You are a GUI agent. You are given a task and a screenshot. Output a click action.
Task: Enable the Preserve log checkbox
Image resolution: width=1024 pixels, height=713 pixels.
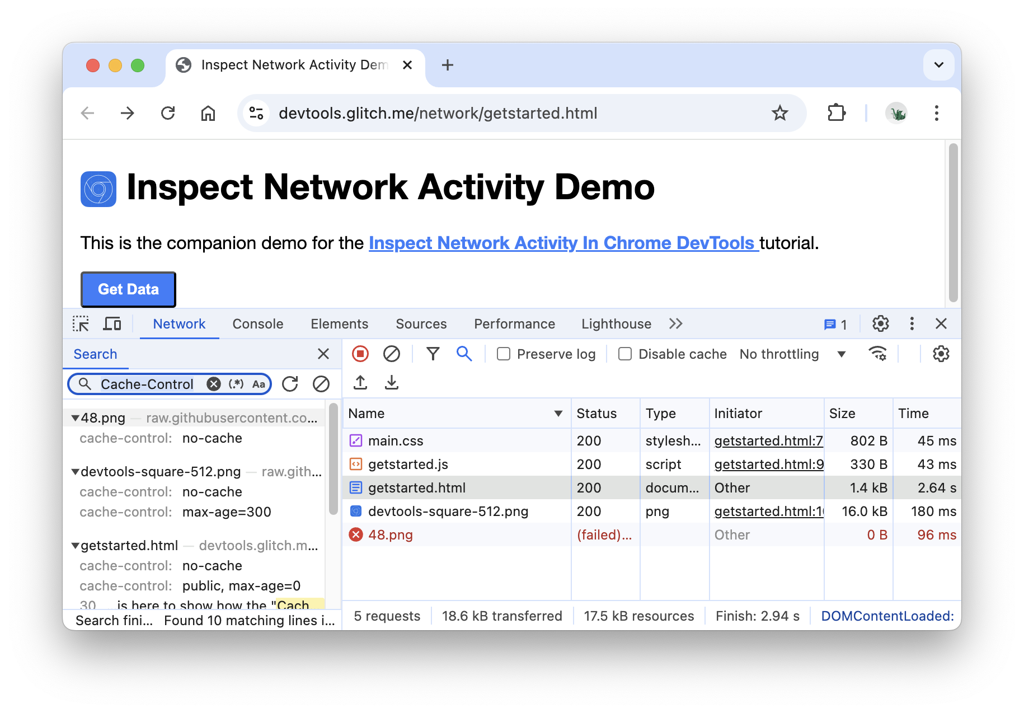coord(503,354)
